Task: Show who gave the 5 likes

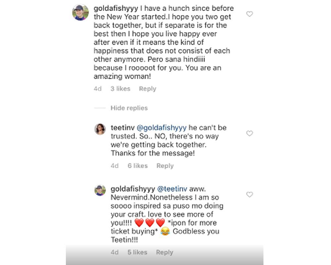Action: click(137, 252)
